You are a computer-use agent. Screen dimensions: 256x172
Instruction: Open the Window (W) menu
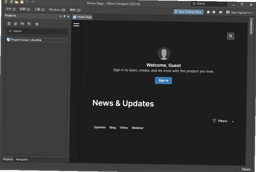coord(57,10)
